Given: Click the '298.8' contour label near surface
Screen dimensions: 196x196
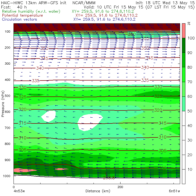Looking at the screenshot, I should pos(109,178).
